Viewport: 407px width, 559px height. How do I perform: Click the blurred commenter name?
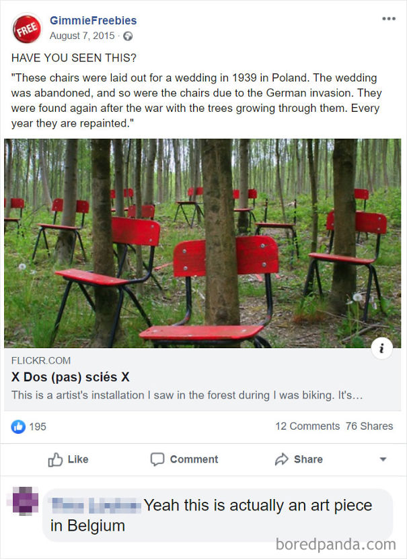tap(96, 506)
